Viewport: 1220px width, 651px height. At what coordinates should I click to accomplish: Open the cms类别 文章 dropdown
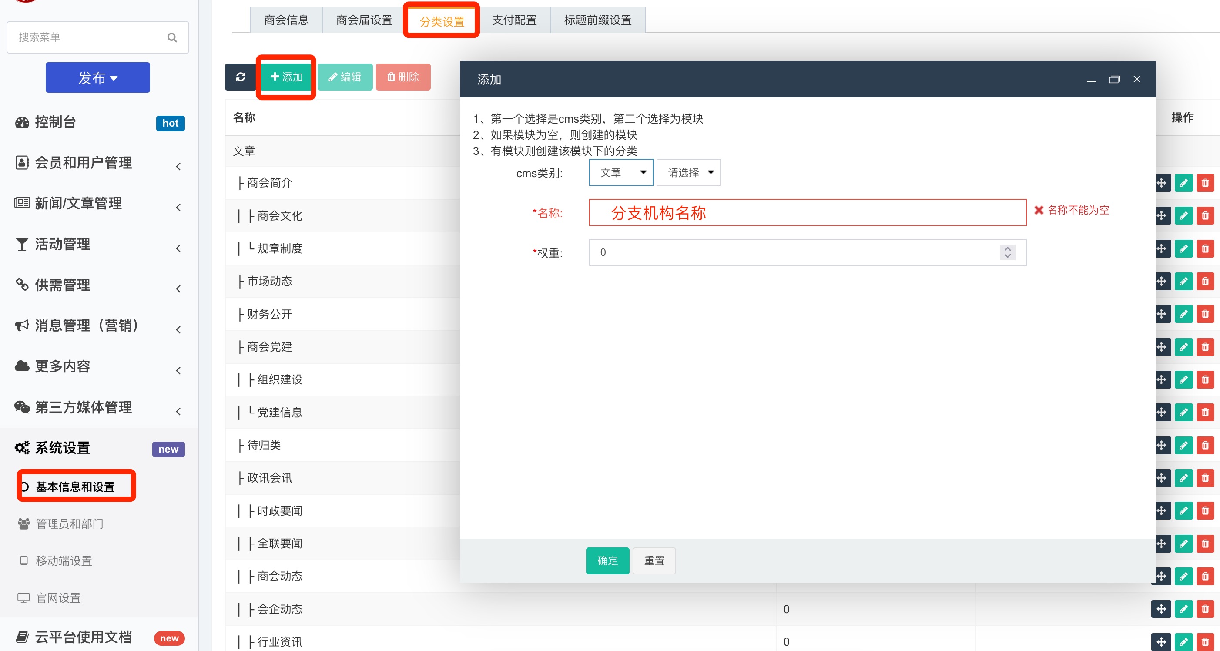point(621,172)
